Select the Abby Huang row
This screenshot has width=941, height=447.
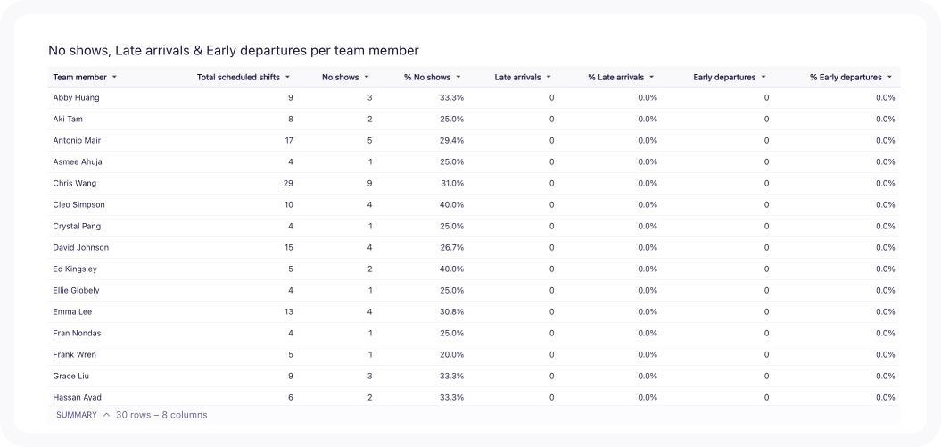click(x=77, y=97)
